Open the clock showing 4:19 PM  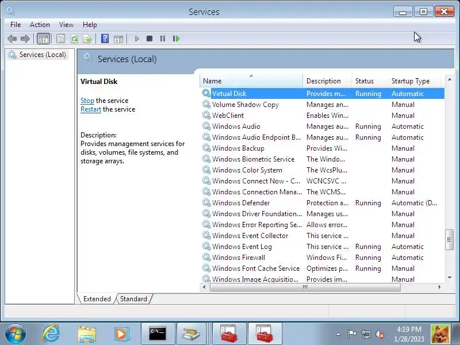click(x=409, y=334)
